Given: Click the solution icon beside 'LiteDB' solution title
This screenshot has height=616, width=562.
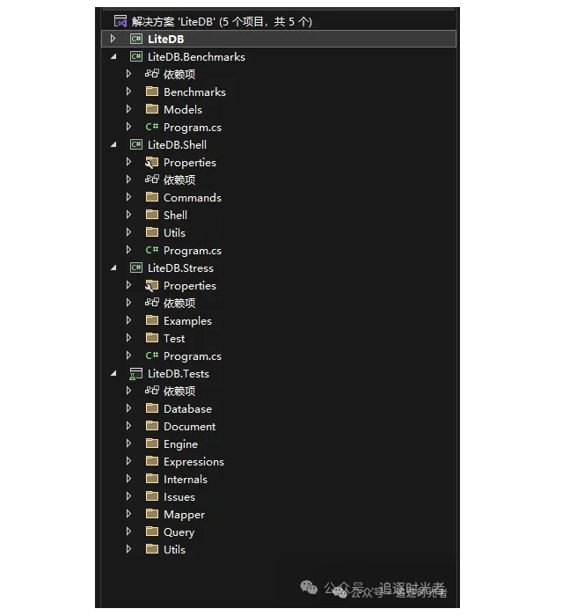Looking at the screenshot, I should click(120, 21).
